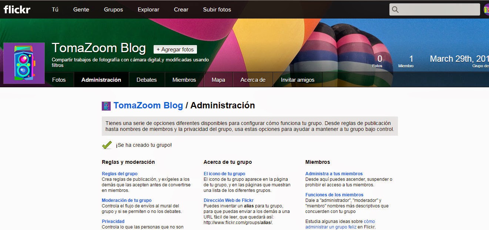Open the Privacidad link
This screenshot has height=230, width=489.
click(113, 221)
